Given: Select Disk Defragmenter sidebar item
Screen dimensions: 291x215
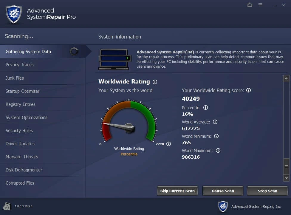Looking at the screenshot, I should point(43,170).
